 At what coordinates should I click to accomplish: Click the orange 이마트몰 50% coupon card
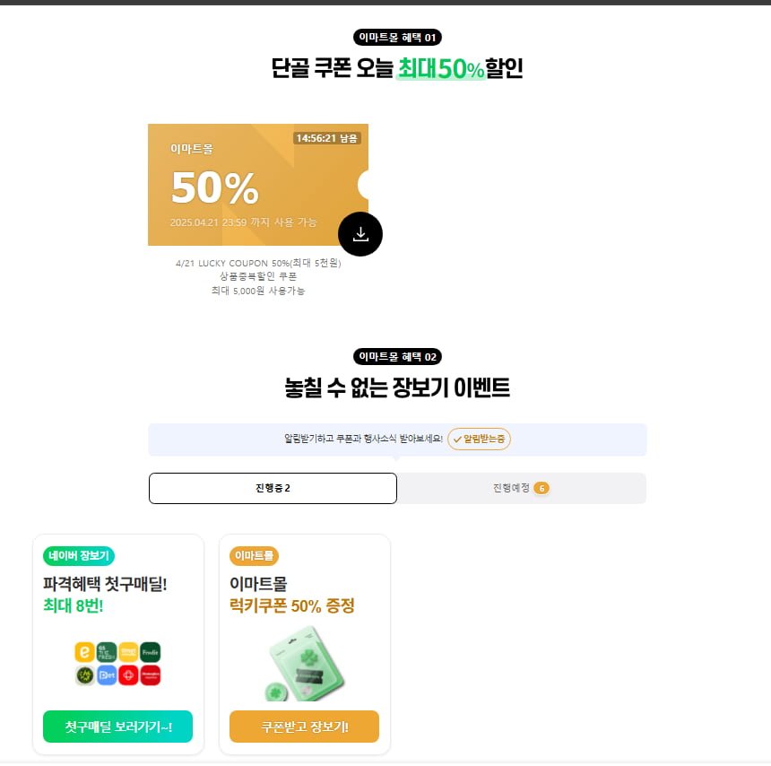pos(258,185)
